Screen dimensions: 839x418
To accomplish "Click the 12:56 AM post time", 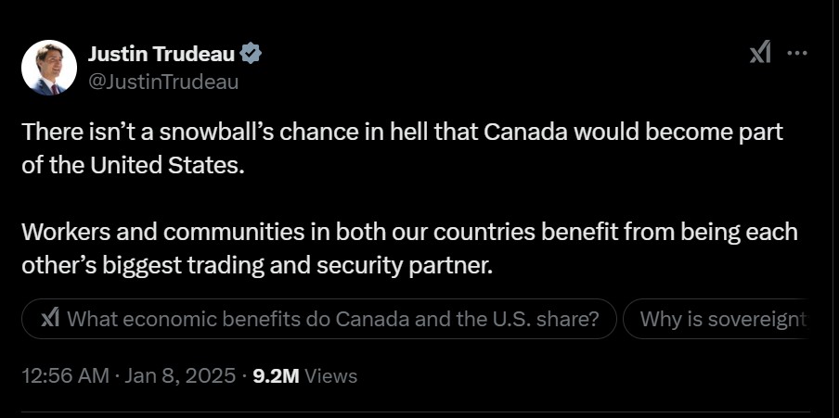I will (62, 375).
